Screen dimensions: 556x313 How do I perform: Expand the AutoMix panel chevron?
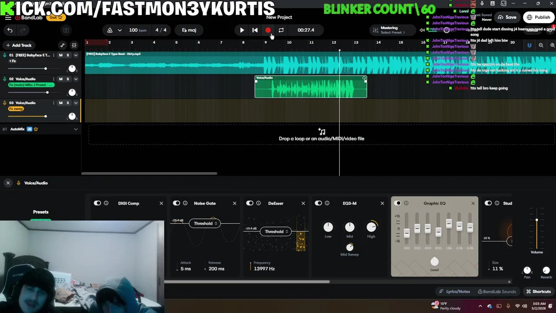click(76, 129)
